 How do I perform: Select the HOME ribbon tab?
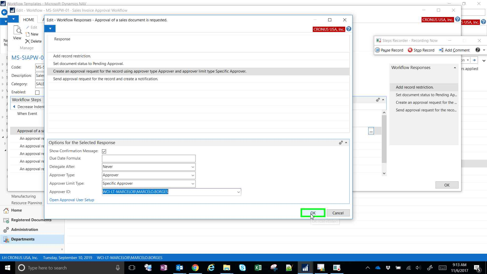click(x=29, y=20)
